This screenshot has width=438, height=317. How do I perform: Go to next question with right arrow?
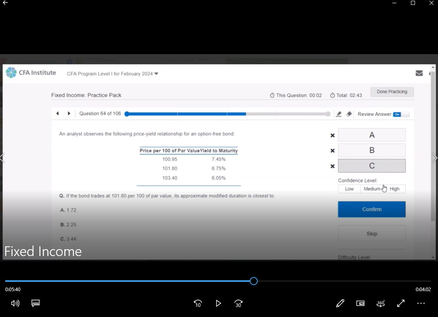(69, 113)
